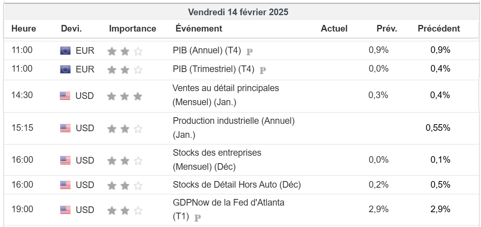
Task: Open Ventes au détail principales event
Action: coord(226,88)
